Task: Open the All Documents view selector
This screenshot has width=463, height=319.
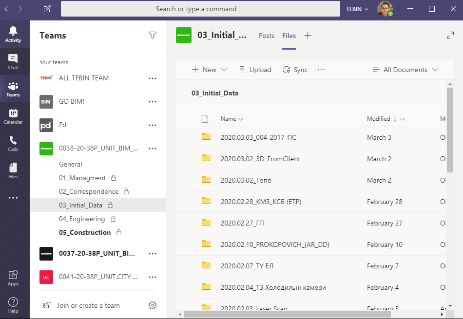Action: (x=405, y=70)
